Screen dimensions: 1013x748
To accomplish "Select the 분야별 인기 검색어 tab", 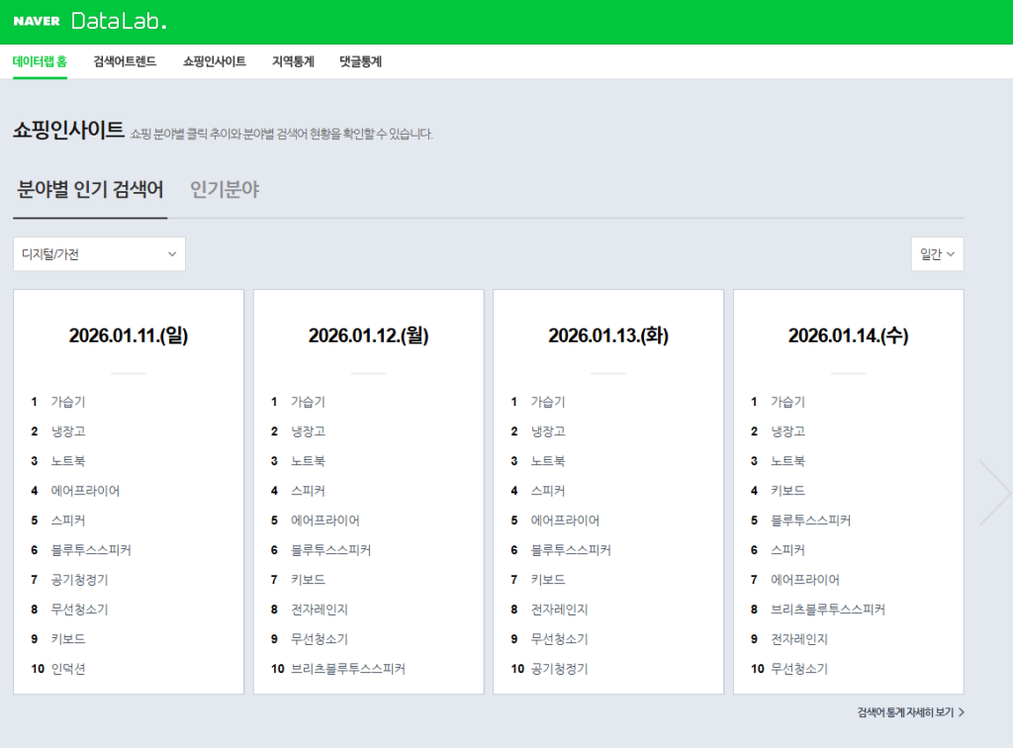I will tap(90, 190).
